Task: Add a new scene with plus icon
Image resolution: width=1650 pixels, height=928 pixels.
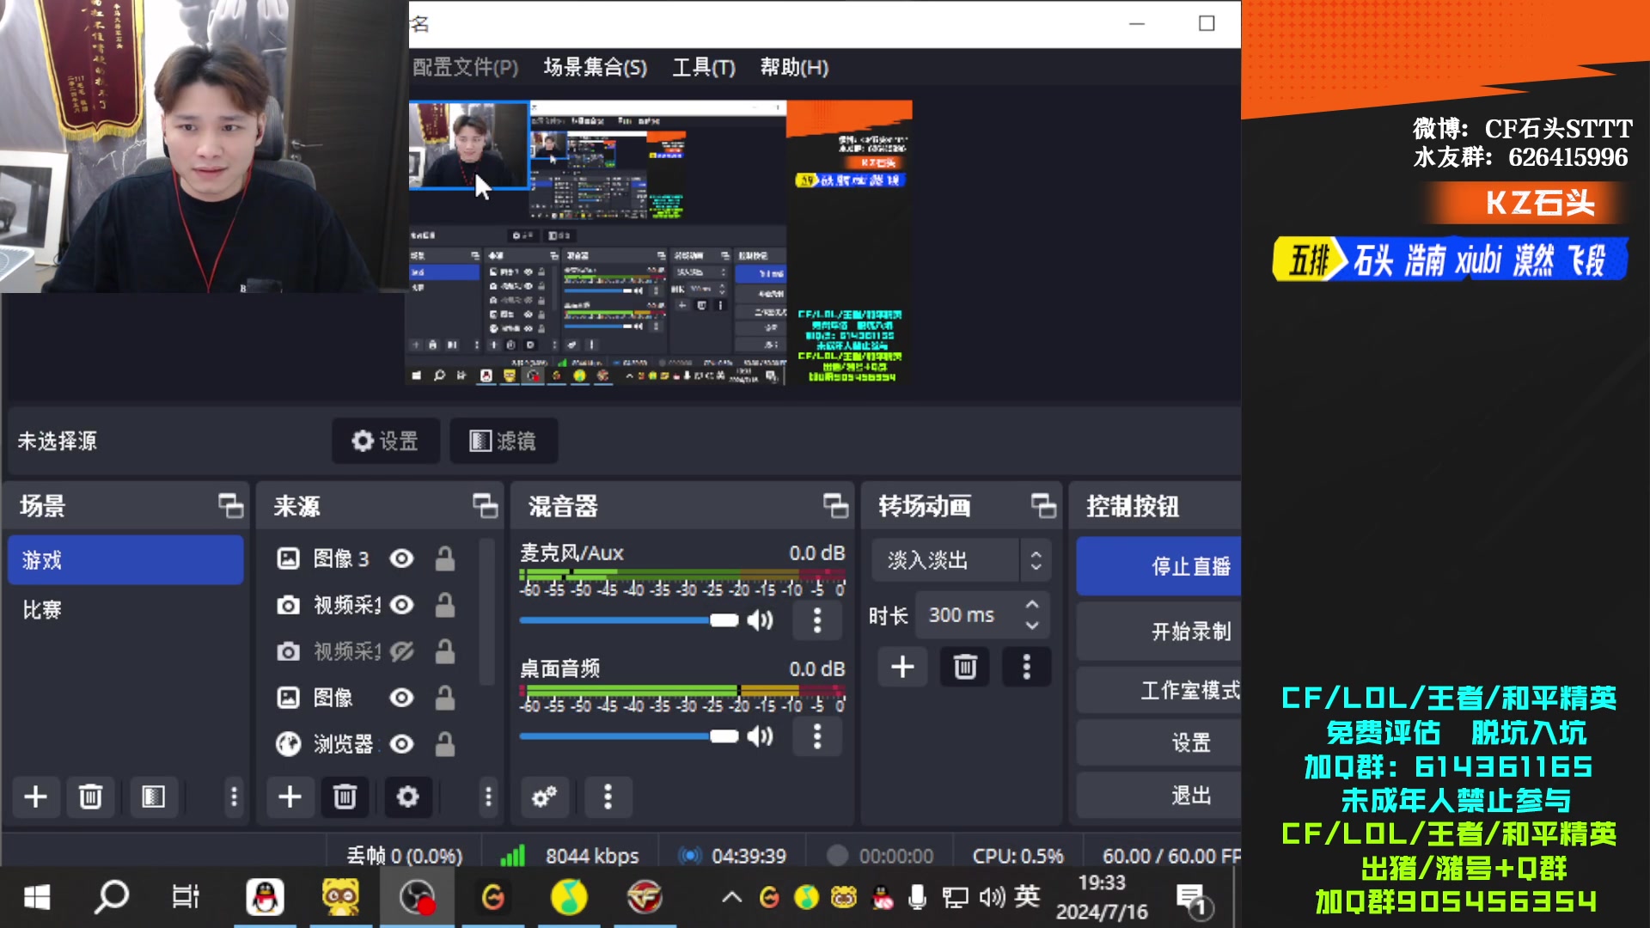Action: click(x=35, y=797)
